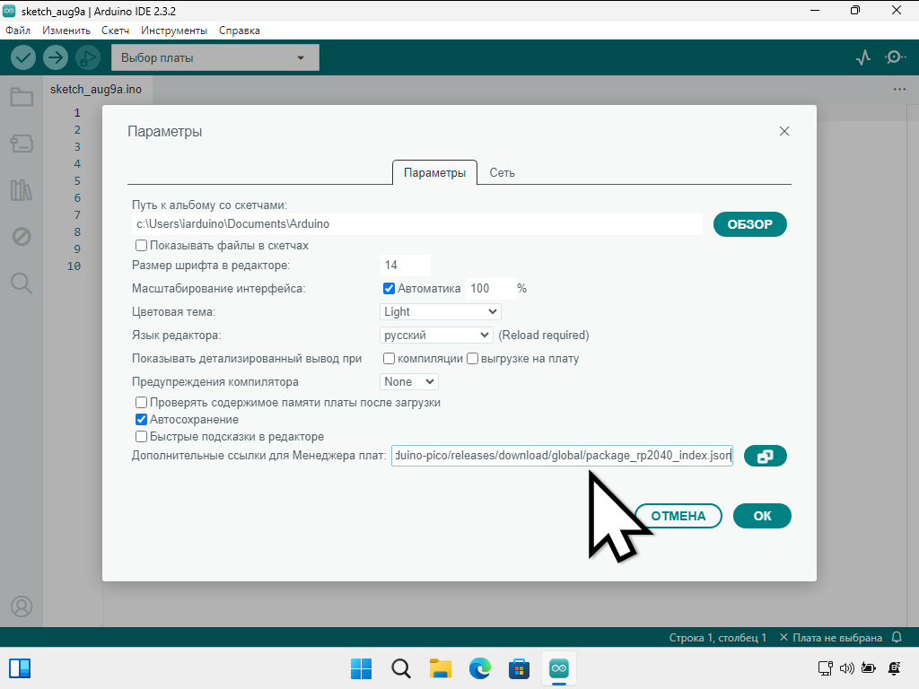The width and height of the screenshot is (919, 689).
Task: Open Цветовая тема Light dropdown
Action: click(x=440, y=311)
